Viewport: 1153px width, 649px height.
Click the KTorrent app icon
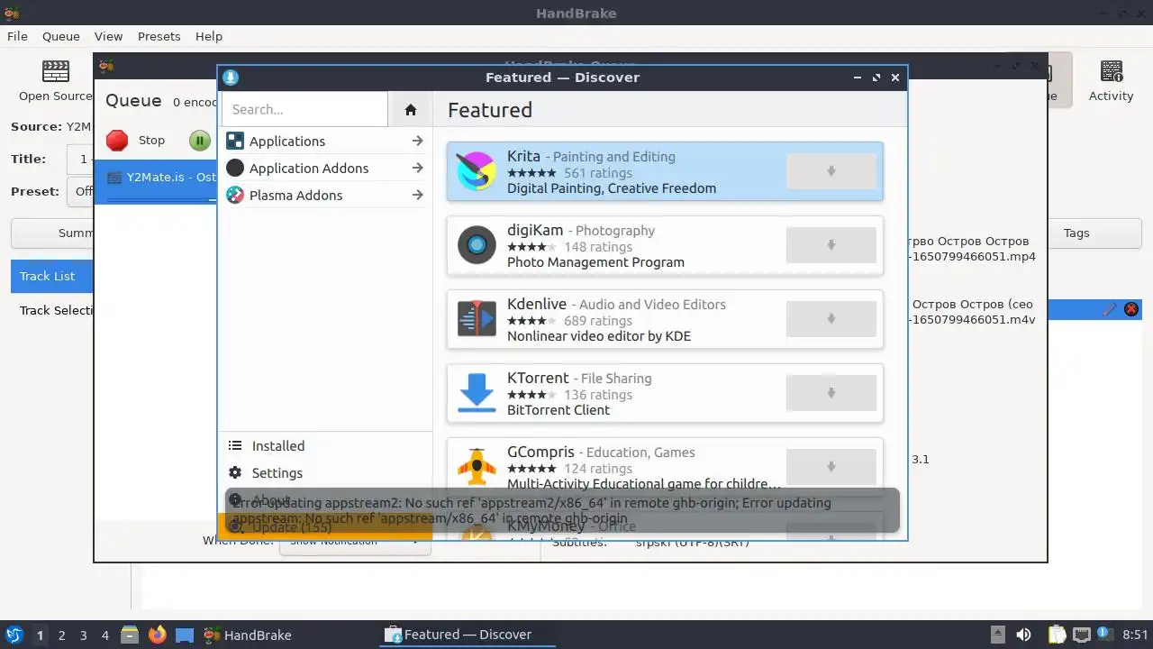click(x=477, y=393)
